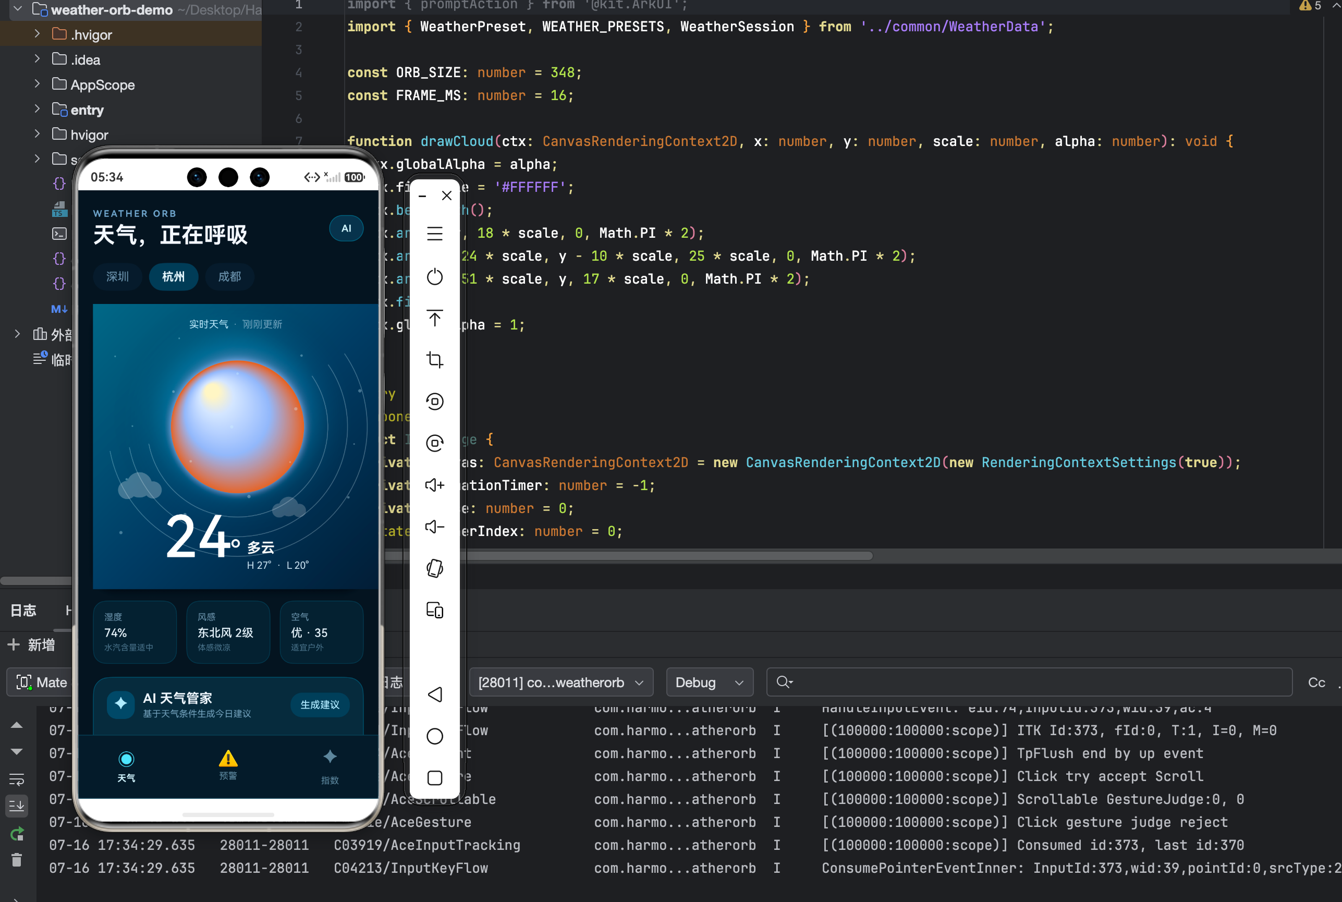Tap the emulator Back triangle button
Viewport: 1342px width, 902px height.
435,694
